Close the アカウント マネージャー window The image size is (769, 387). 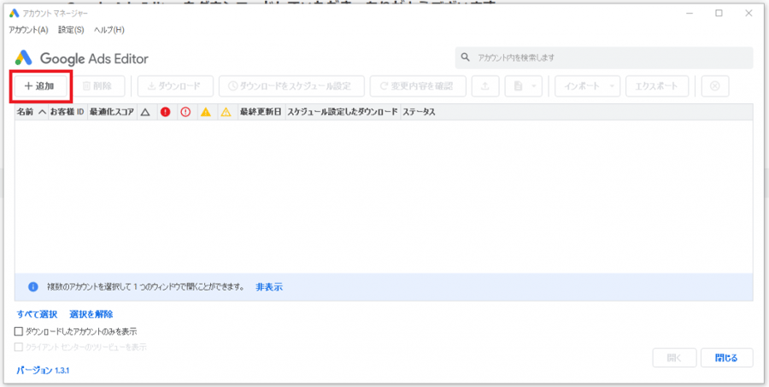point(748,14)
